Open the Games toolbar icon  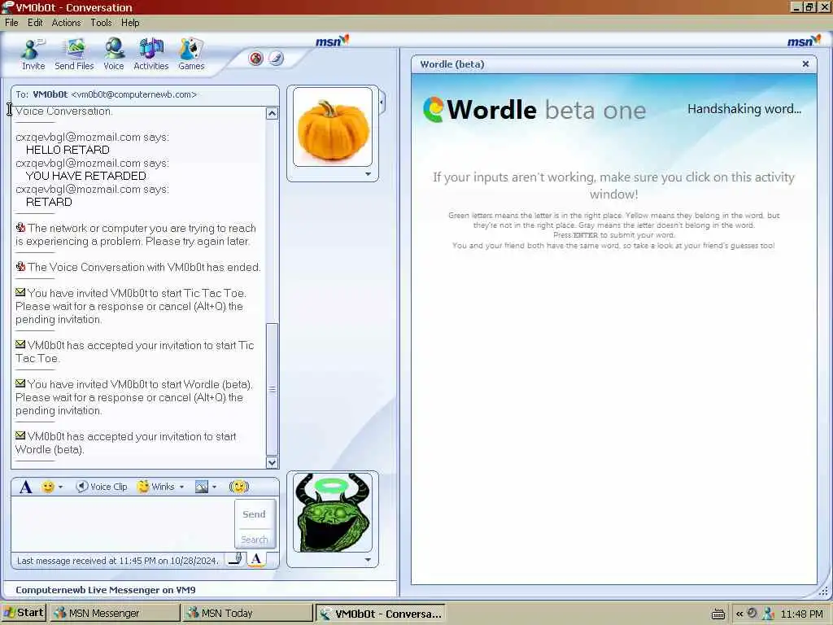pyautogui.click(x=191, y=55)
